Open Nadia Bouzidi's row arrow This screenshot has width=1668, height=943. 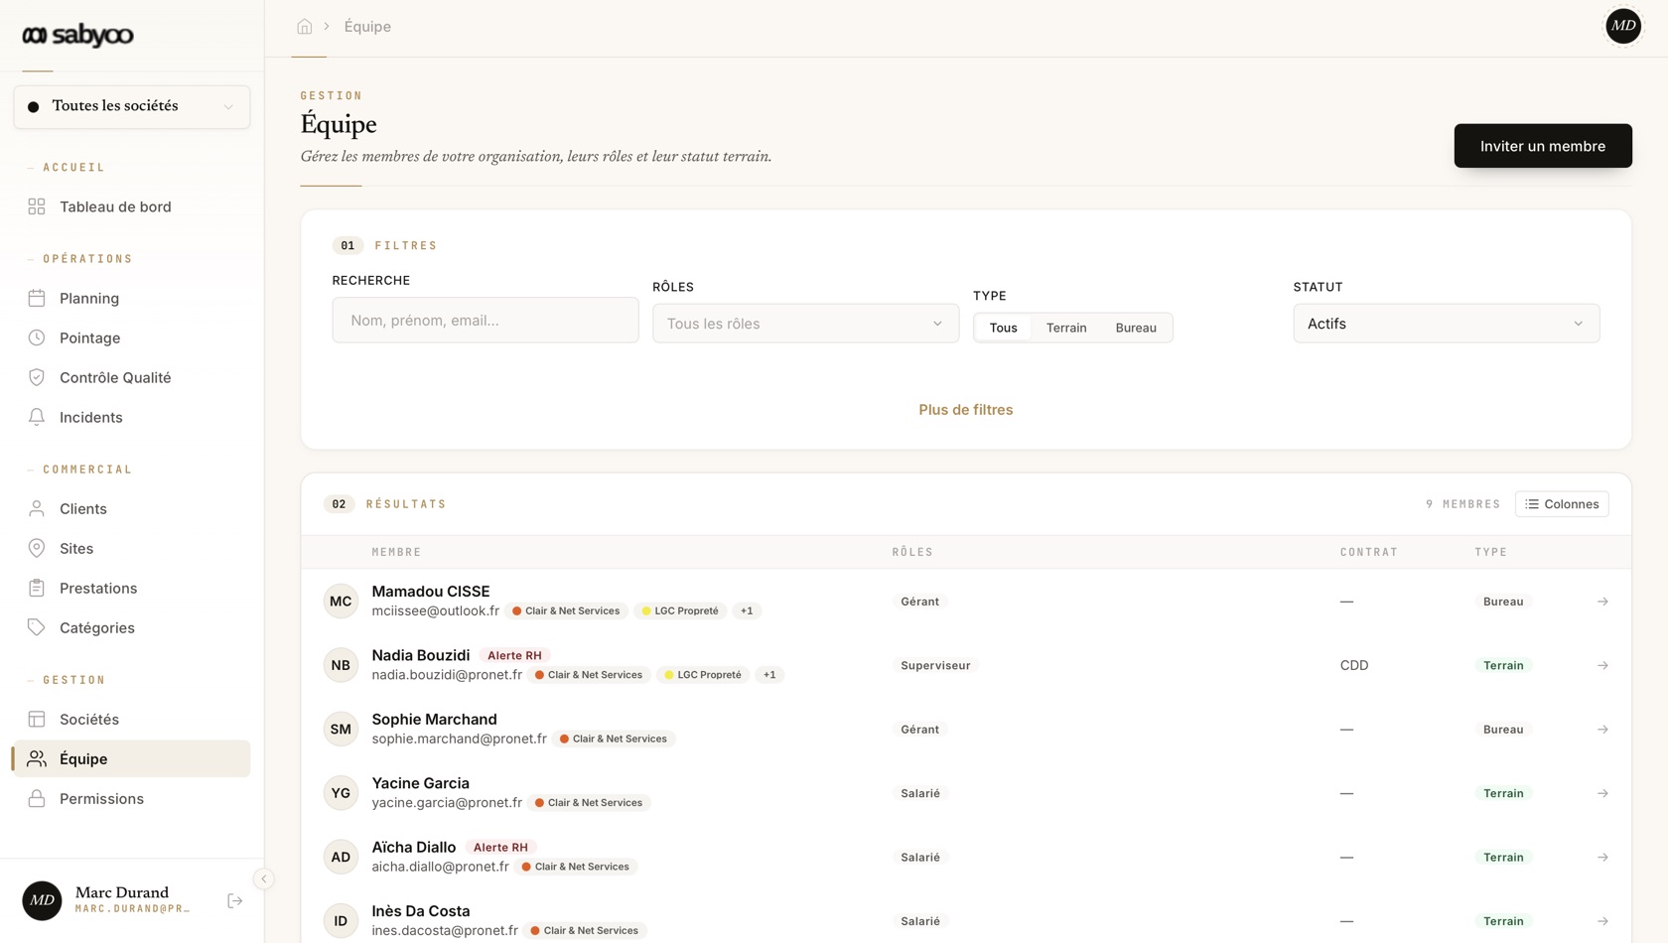tap(1602, 665)
